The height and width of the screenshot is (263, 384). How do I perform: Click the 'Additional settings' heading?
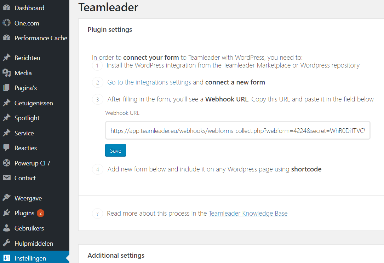pyautogui.click(x=116, y=255)
